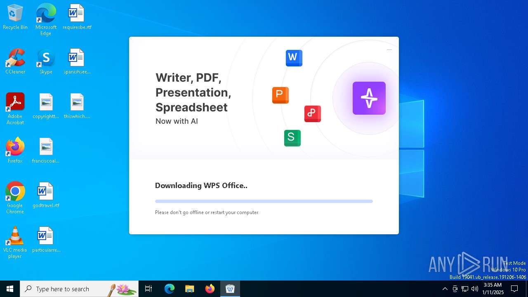Select the Microsoft Edge desktop shortcut

[x=46, y=20]
